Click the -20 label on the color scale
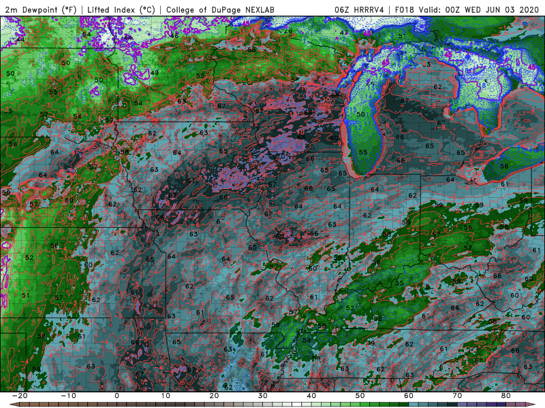 [20, 396]
